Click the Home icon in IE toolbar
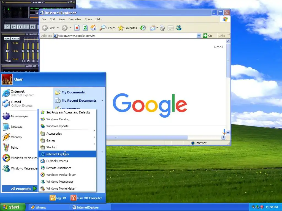Viewport: 282px width, 211px height. (93, 28)
